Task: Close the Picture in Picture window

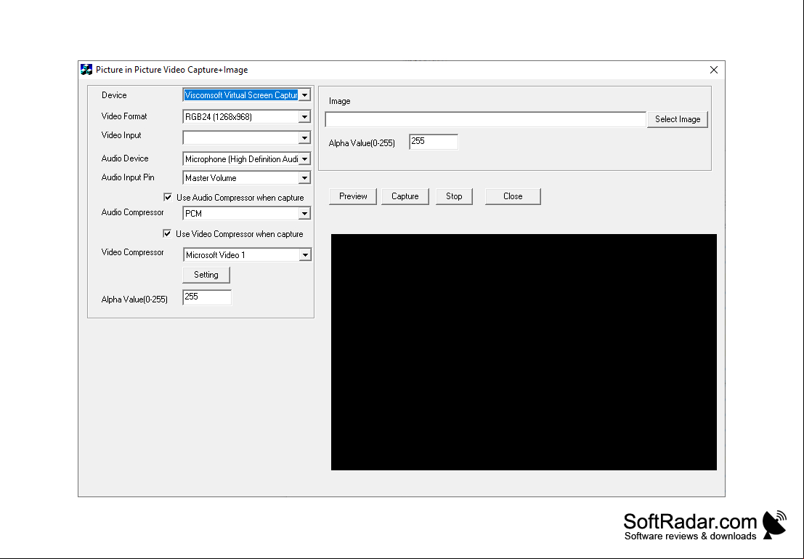Action: (713, 70)
